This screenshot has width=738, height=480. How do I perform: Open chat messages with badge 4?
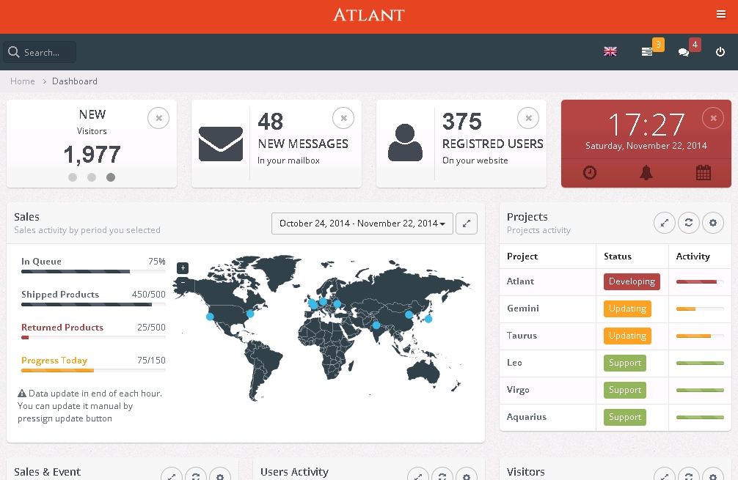pos(684,52)
